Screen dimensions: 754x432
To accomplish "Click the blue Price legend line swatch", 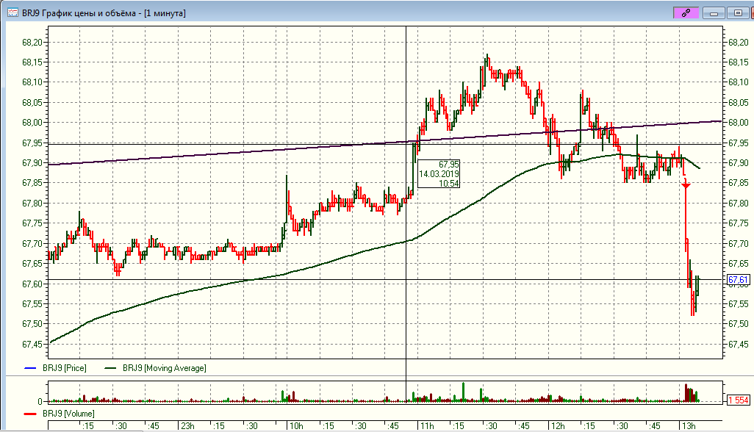I will click(30, 367).
